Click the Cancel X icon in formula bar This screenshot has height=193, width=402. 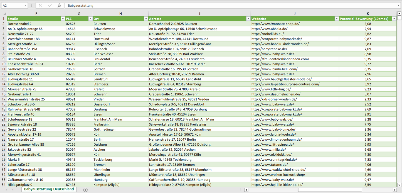(x=40, y=6)
